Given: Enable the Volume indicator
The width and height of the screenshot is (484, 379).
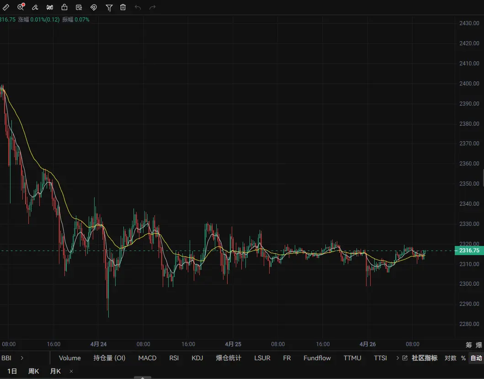Looking at the screenshot, I should tap(70, 358).
